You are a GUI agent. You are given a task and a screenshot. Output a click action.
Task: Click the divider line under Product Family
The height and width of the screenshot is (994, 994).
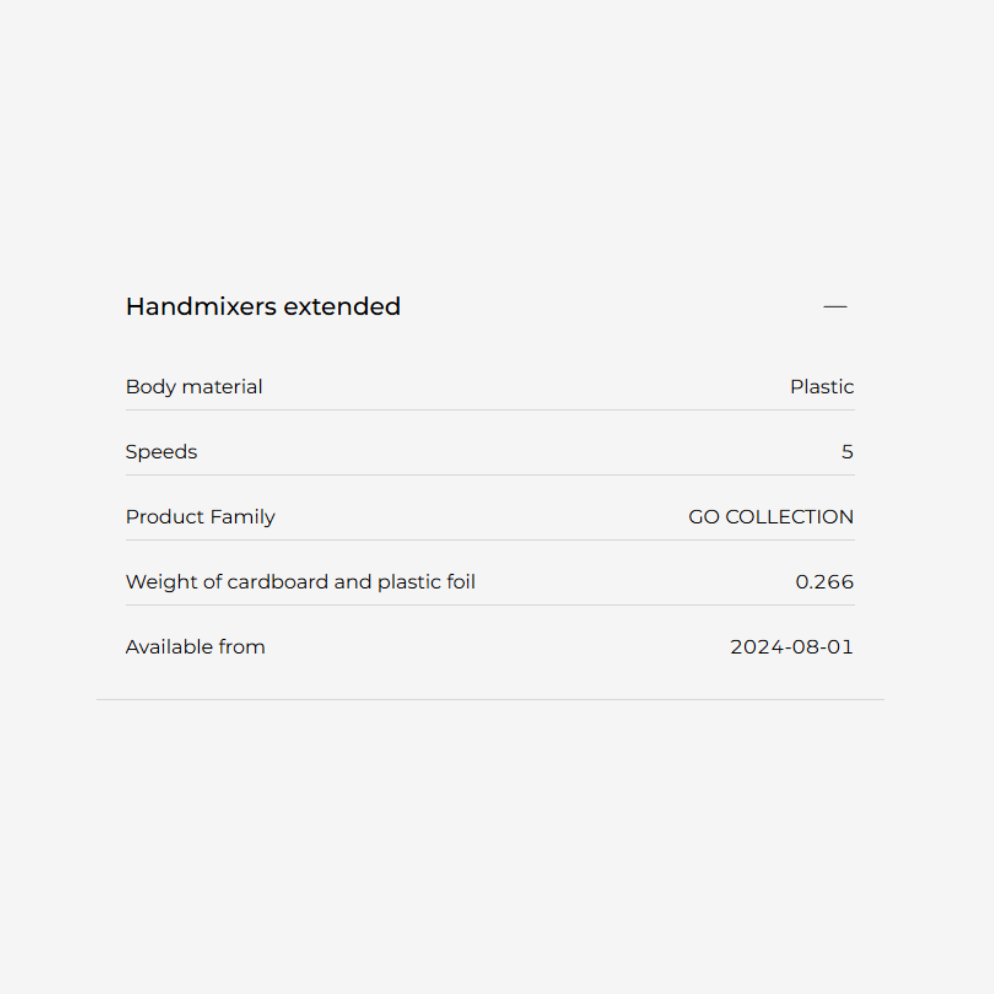coord(490,540)
